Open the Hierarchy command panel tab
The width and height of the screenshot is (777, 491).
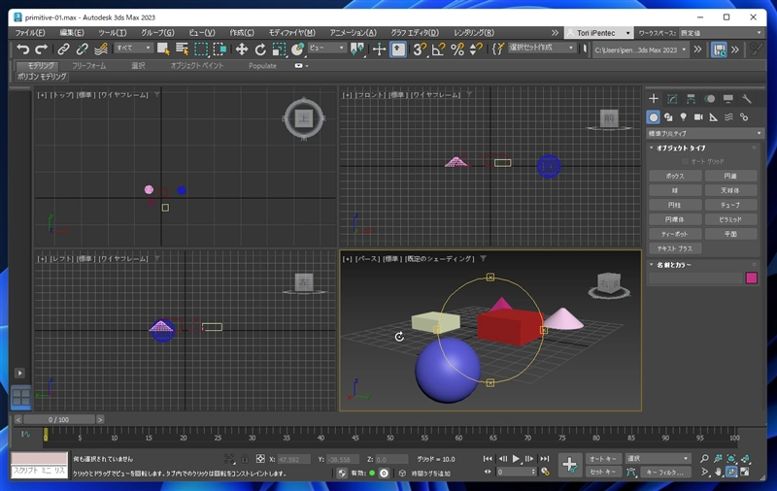[x=691, y=99]
